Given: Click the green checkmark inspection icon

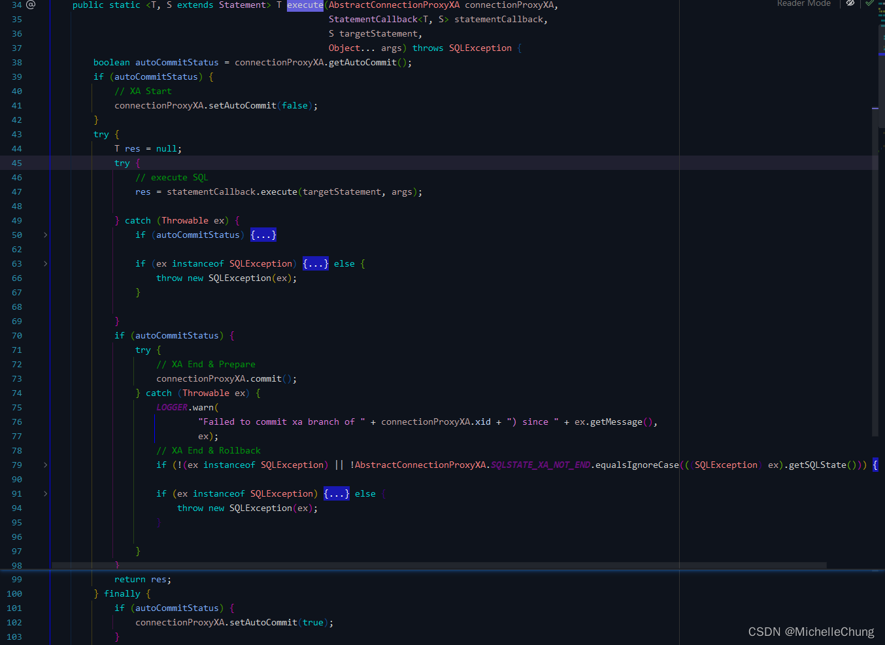Looking at the screenshot, I should [x=869, y=3].
